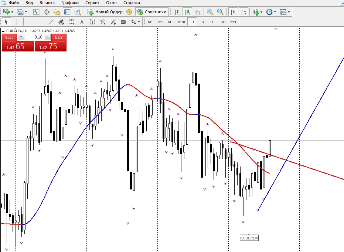Switch chart to line chart mode

198,12
